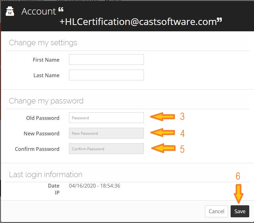Click the orange arrow labeled 5

pyautogui.click(x=163, y=148)
